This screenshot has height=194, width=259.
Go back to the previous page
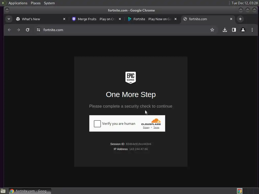click(9, 30)
